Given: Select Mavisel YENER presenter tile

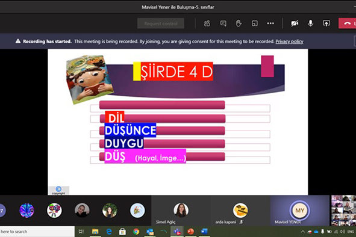Looking at the screenshot, I should coord(300,211).
